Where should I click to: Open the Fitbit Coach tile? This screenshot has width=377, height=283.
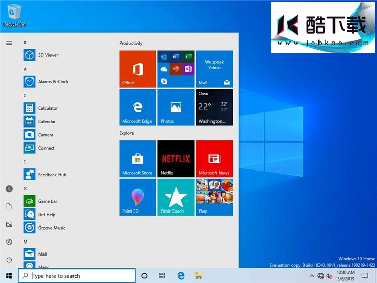(x=176, y=197)
